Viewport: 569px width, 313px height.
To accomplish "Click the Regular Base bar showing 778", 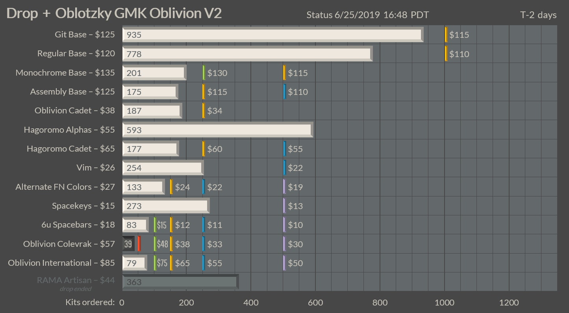I will point(247,54).
